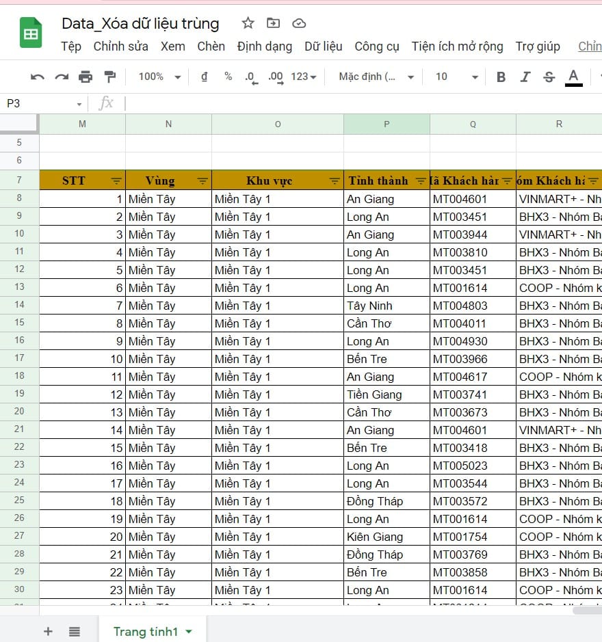Click the Undo arrow icon
Viewport: 602px width, 642px height.
click(x=38, y=77)
